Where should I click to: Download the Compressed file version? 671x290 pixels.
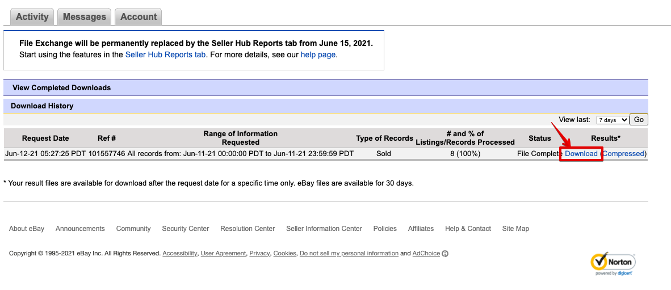click(623, 154)
